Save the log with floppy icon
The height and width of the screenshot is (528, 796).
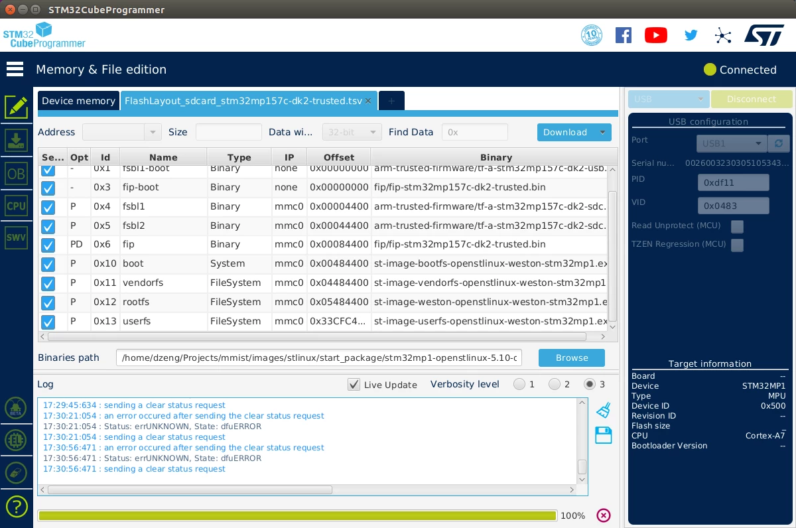coord(604,435)
